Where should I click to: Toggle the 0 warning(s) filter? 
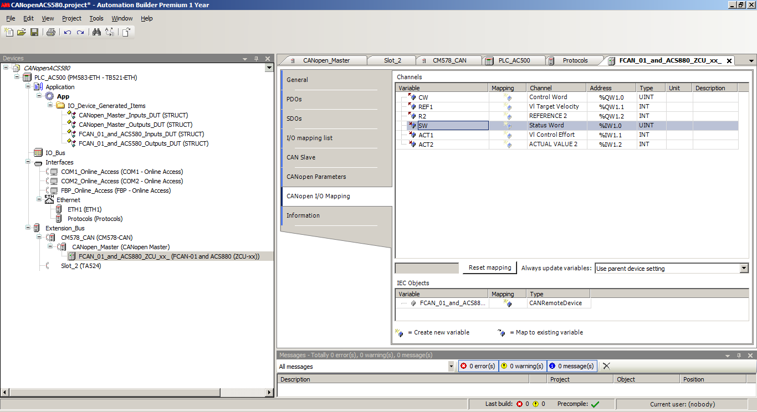[522, 366]
